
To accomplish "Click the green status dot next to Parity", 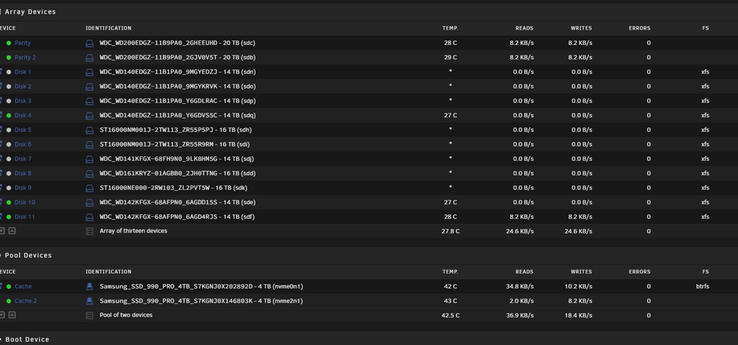I will [8, 43].
